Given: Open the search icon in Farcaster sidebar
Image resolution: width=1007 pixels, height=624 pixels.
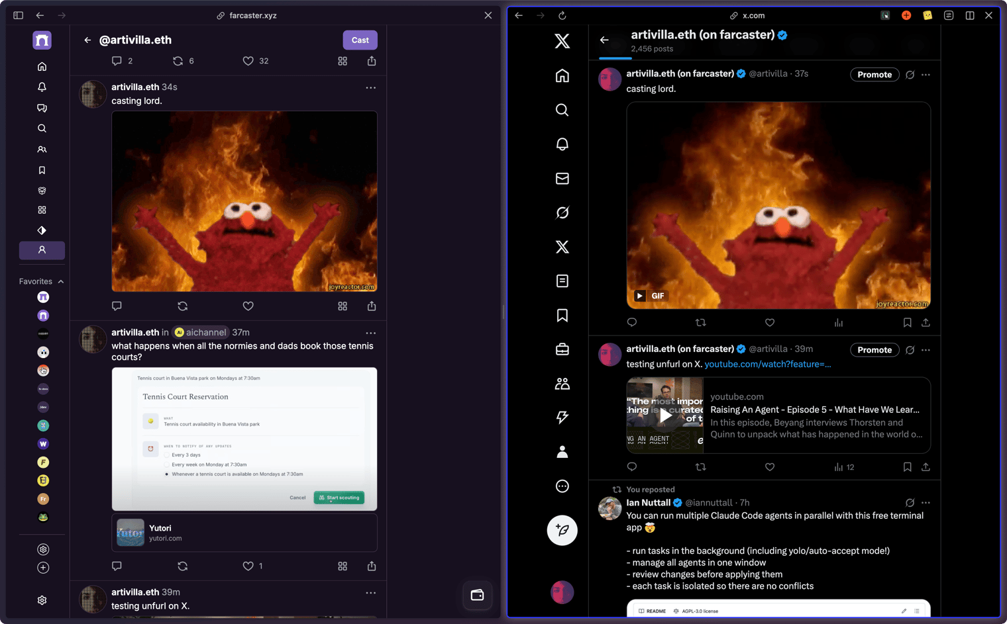Looking at the screenshot, I should point(42,128).
